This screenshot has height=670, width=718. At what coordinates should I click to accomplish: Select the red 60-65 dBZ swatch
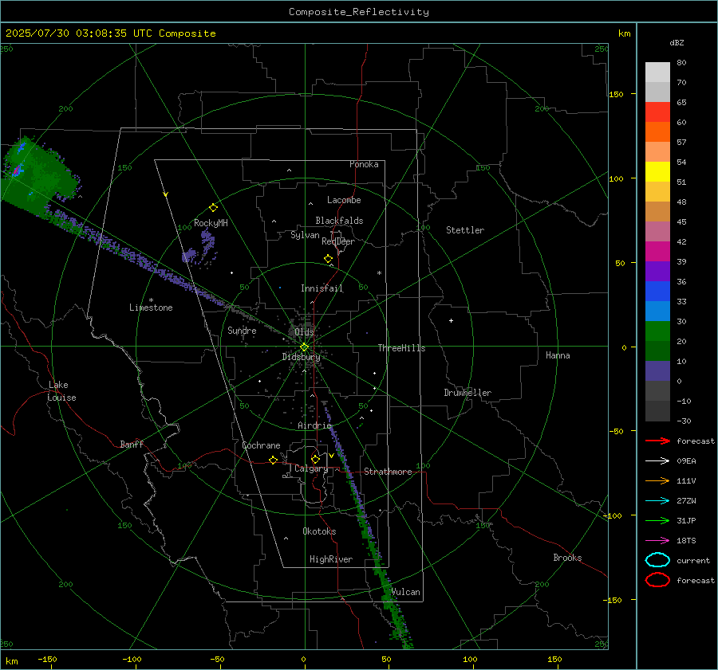coord(657,112)
